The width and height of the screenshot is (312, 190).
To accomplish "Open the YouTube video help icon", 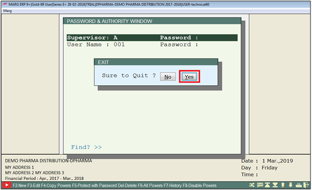I will pos(6,185).
